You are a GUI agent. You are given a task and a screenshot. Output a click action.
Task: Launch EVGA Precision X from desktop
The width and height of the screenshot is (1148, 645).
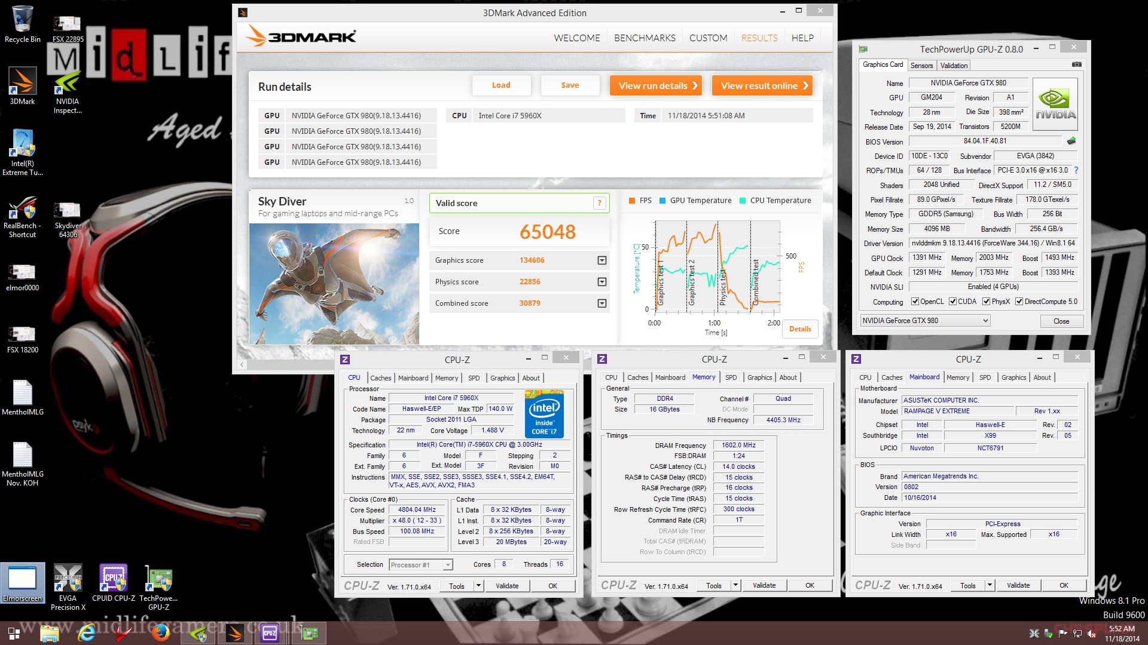[x=68, y=586]
